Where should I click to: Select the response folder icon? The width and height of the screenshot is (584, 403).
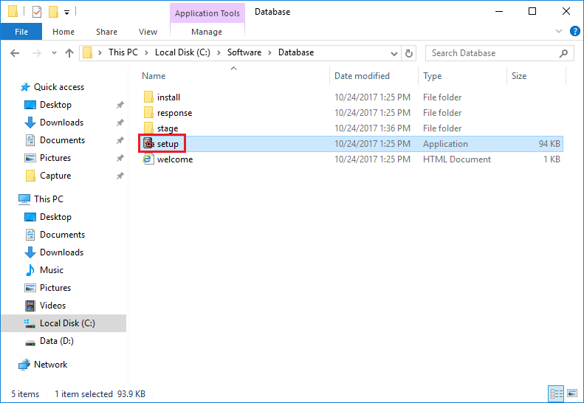point(148,112)
